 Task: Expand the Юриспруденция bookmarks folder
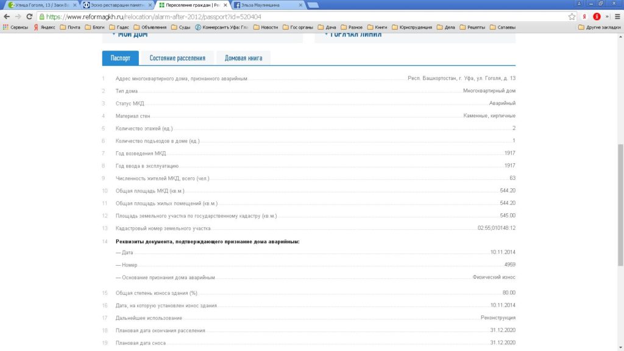click(x=412, y=27)
